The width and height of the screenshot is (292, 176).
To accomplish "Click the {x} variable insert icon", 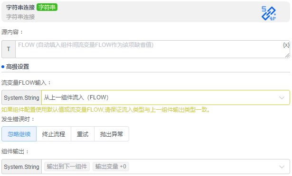I will pos(286,45).
